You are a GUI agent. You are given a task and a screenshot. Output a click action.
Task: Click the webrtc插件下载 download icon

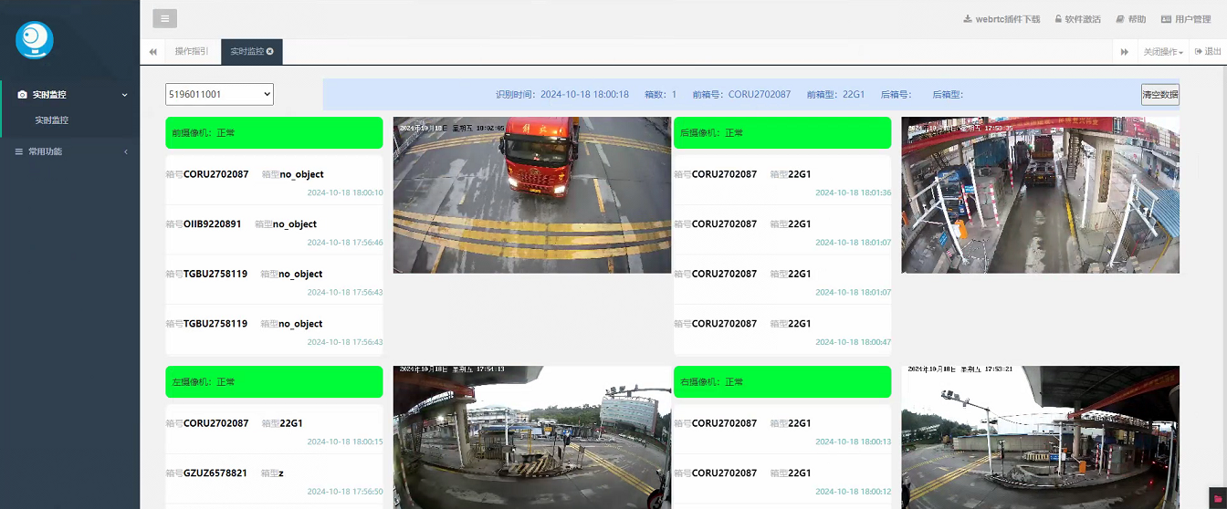pyautogui.click(x=968, y=19)
